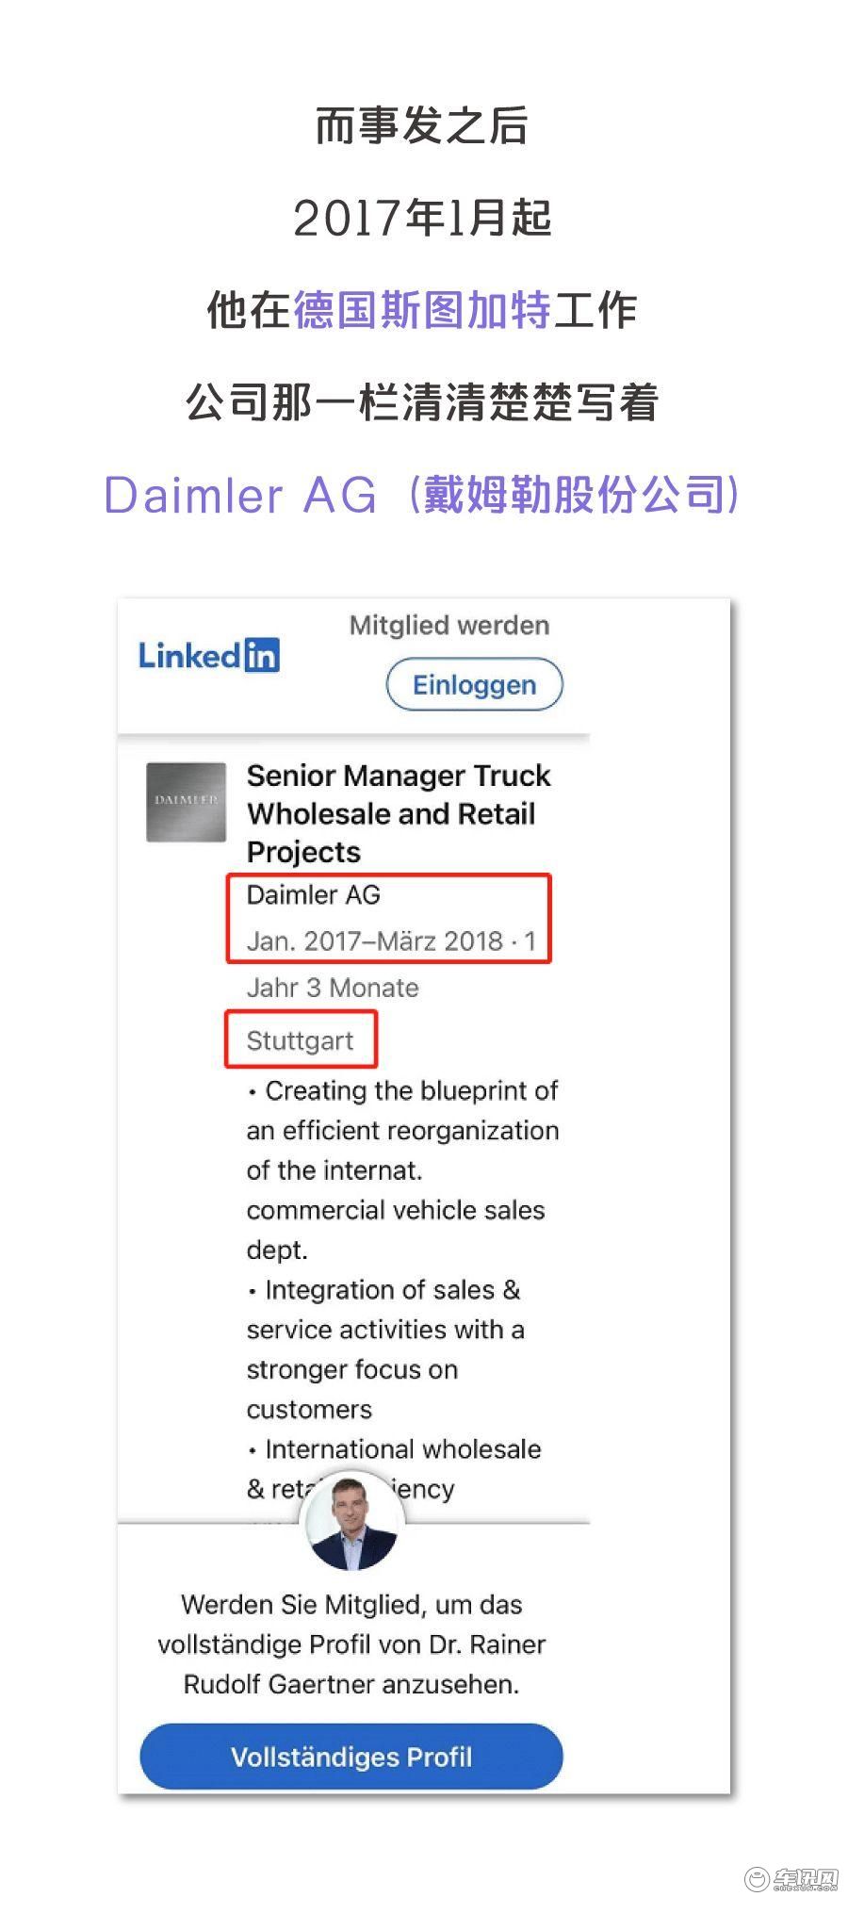Screen dimensions: 848x1913
Task: Click the 2017年1月起 text line
Action: point(422,218)
